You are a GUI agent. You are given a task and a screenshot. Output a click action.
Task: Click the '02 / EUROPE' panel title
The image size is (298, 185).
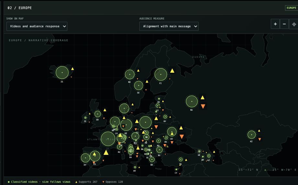pyautogui.click(x=19, y=8)
